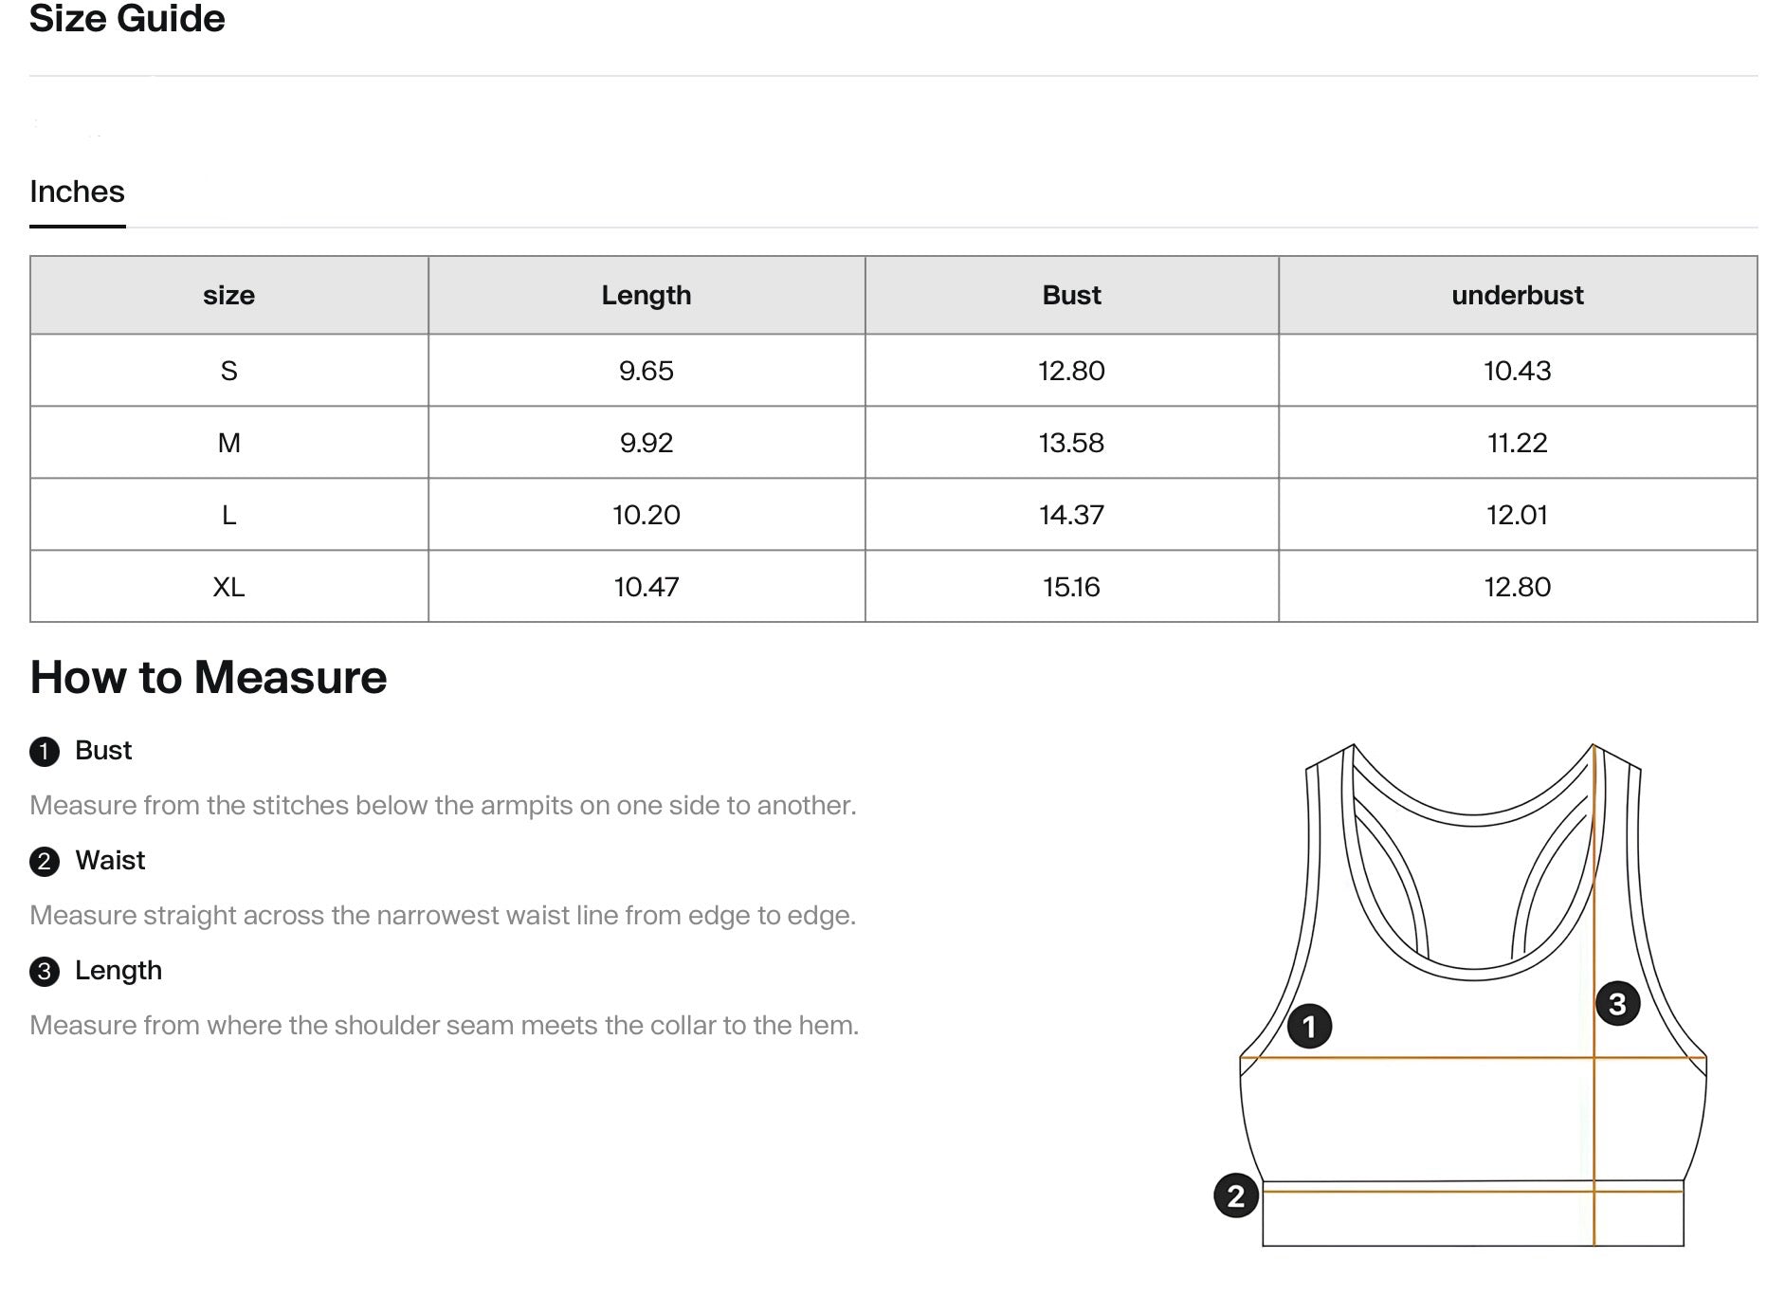Click the 15.16 bust value
Viewport: 1785px width, 1314px height.
coord(1071,587)
